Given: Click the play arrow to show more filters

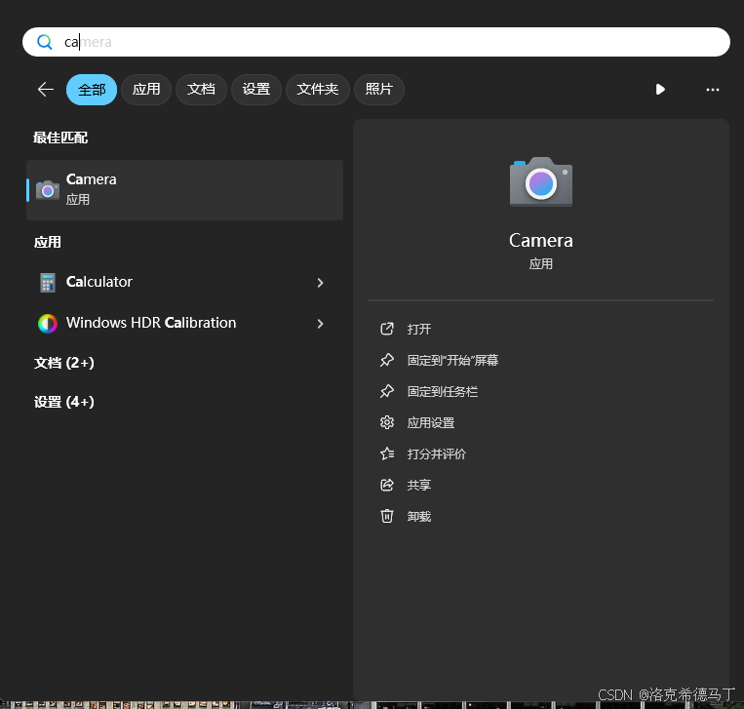Looking at the screenshot, I should (660, 89).
